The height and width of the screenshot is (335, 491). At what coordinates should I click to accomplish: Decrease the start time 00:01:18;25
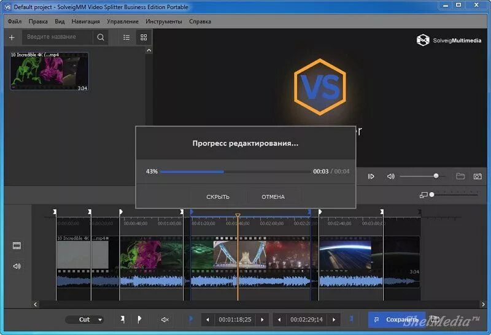click(207, 320)
